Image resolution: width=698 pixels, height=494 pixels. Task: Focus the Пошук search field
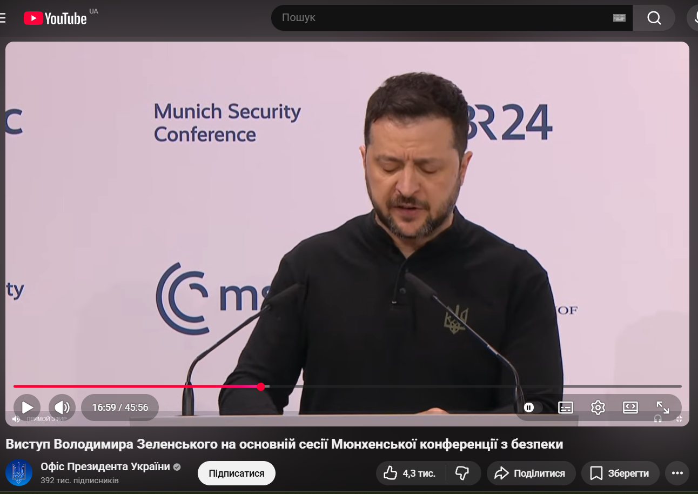click(x=443, y=18)
